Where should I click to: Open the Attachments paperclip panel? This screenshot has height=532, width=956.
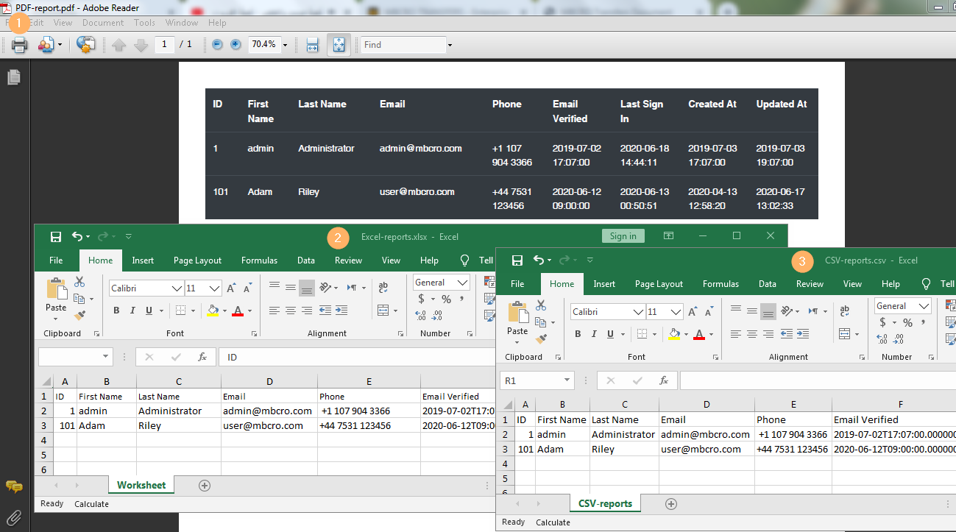(14, 517)
